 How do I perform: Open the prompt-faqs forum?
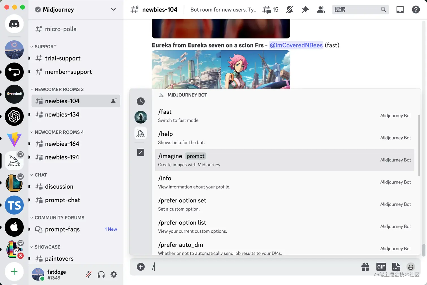pos(76,229)
